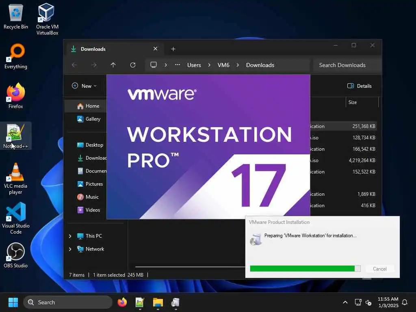416x312 pixels.
Task: Open the Windows Start menu
Action: [x=13, y=302]
